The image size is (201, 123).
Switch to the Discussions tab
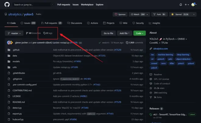click(75, 23)
